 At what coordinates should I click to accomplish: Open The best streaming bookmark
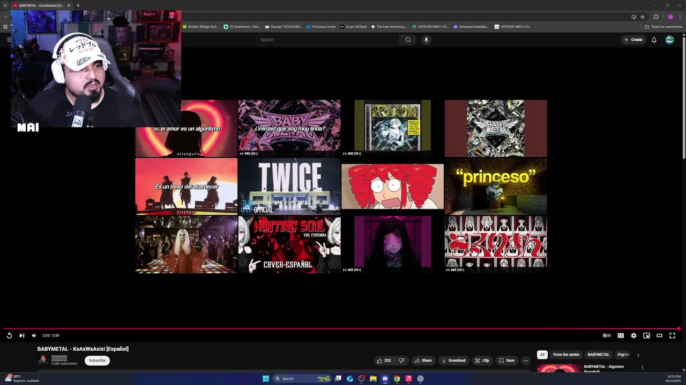(x=389, y=27)
